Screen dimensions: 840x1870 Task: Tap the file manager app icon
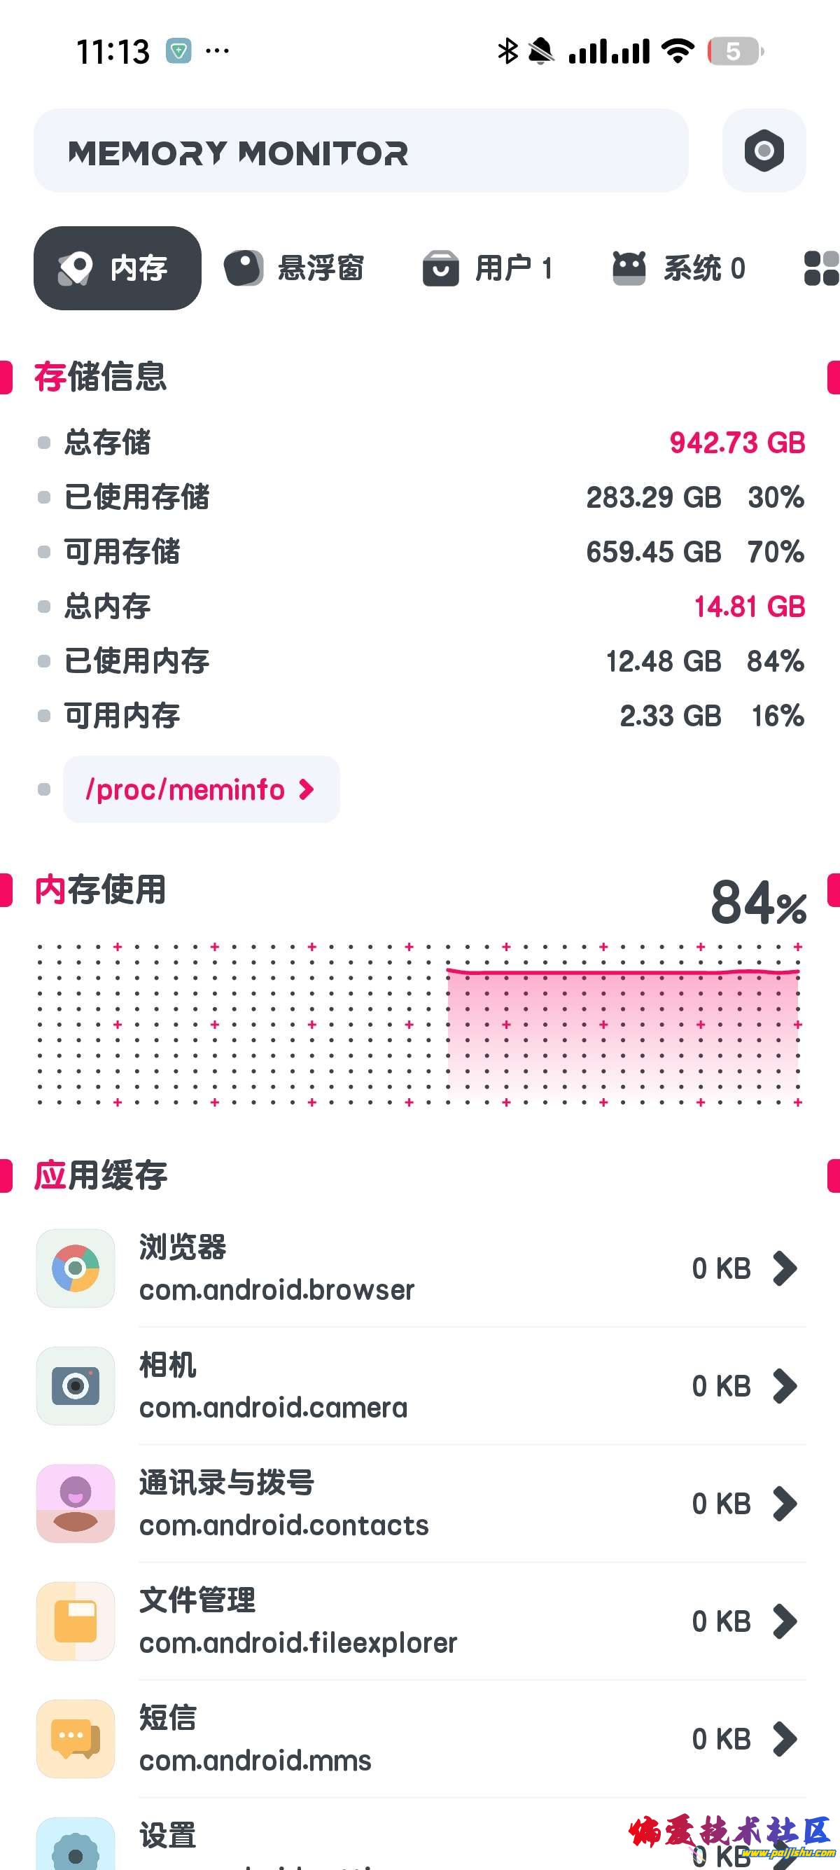click(76, 1621)
